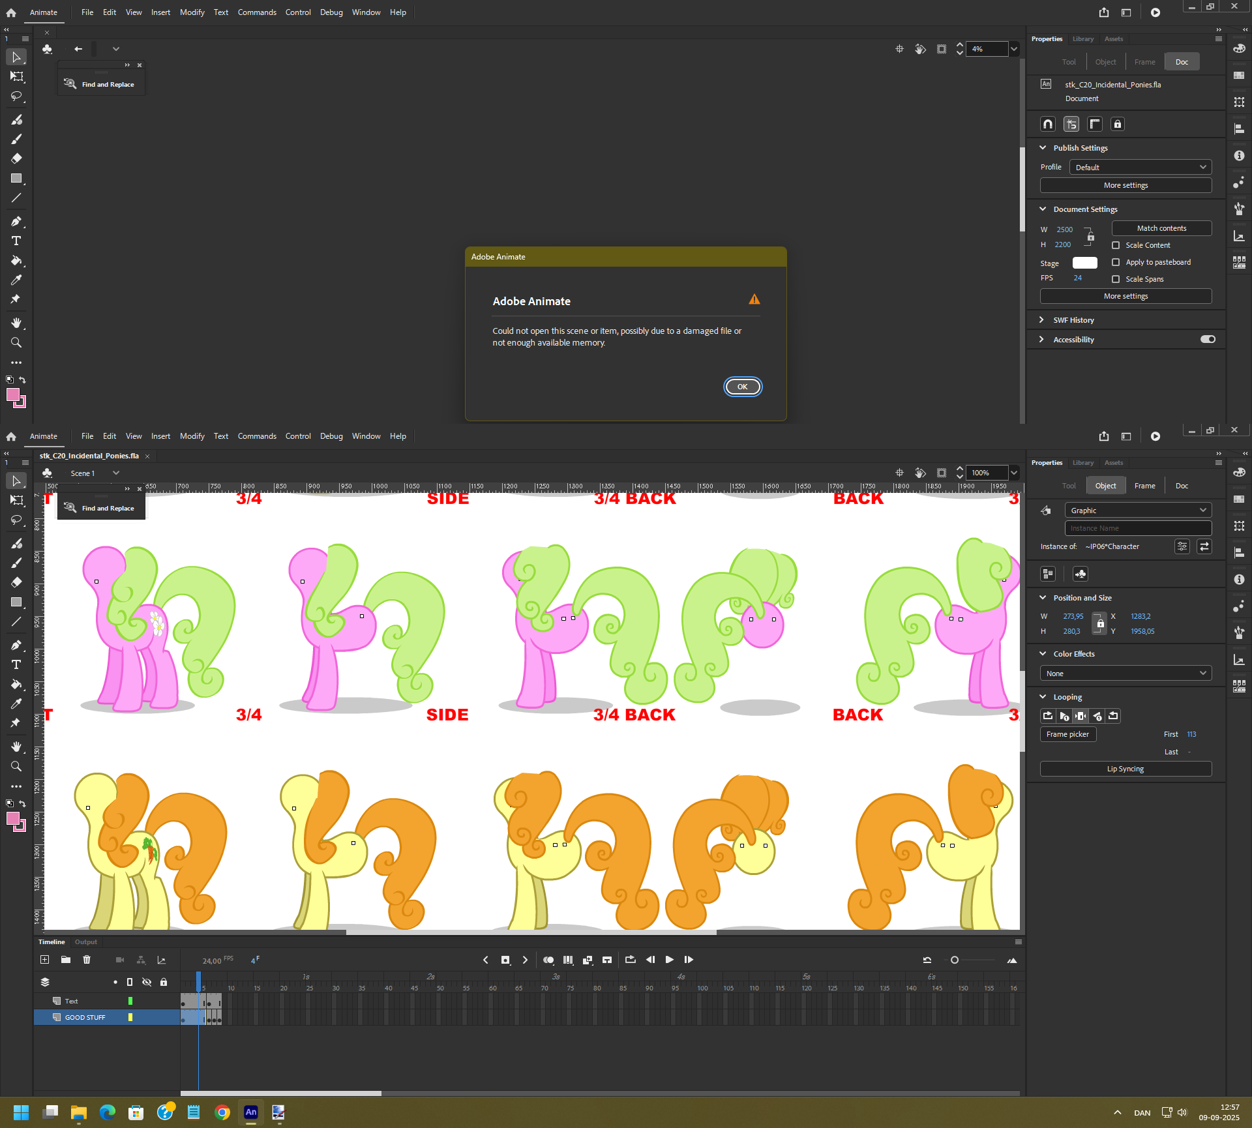The image size is (1252, 1128).
Task: Open the Profile Default dropdown
Action: [x=1140, y=168]
